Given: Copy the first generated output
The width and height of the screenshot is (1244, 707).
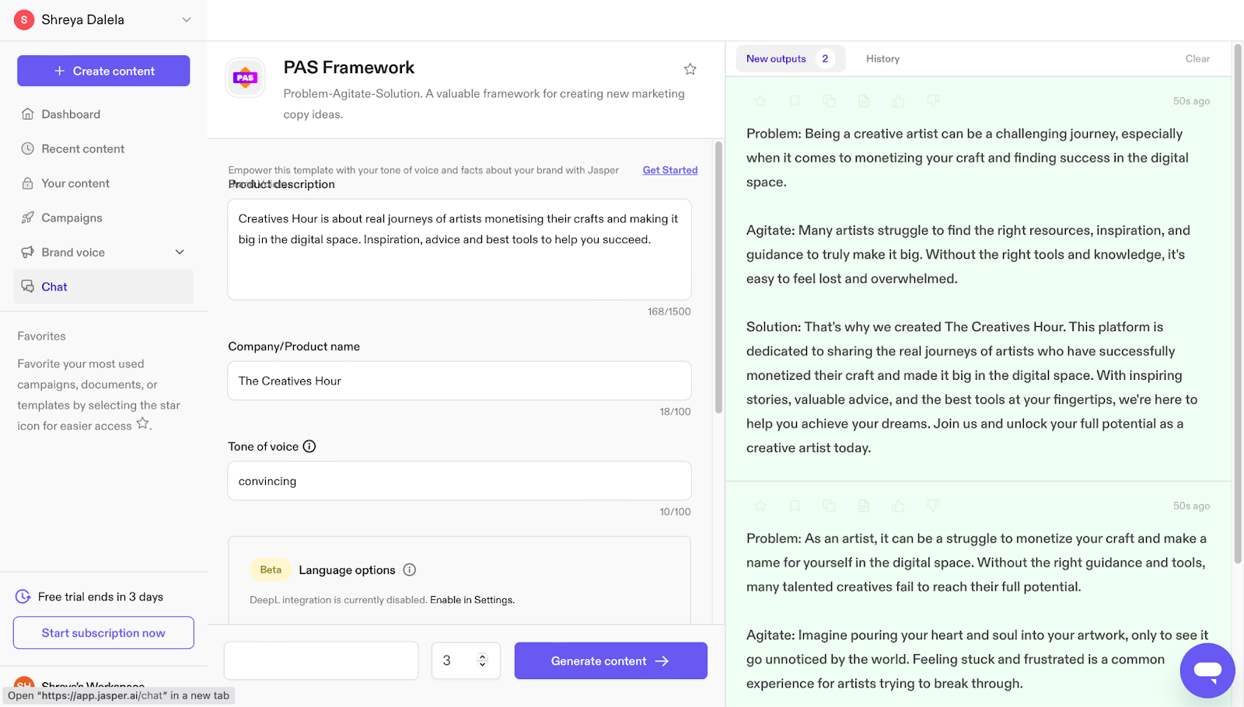Looking at the screenshot, I should click(830, 101).
